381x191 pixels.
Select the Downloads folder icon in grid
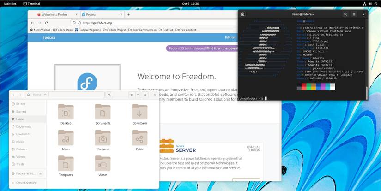point(140,112)
